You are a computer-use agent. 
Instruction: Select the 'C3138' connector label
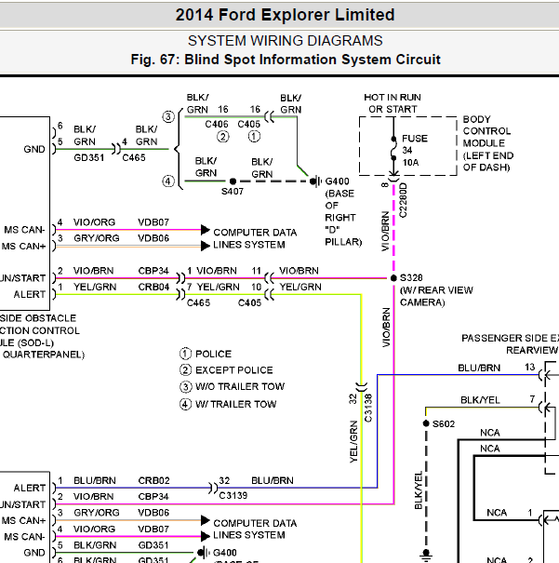tap(368, 408)
